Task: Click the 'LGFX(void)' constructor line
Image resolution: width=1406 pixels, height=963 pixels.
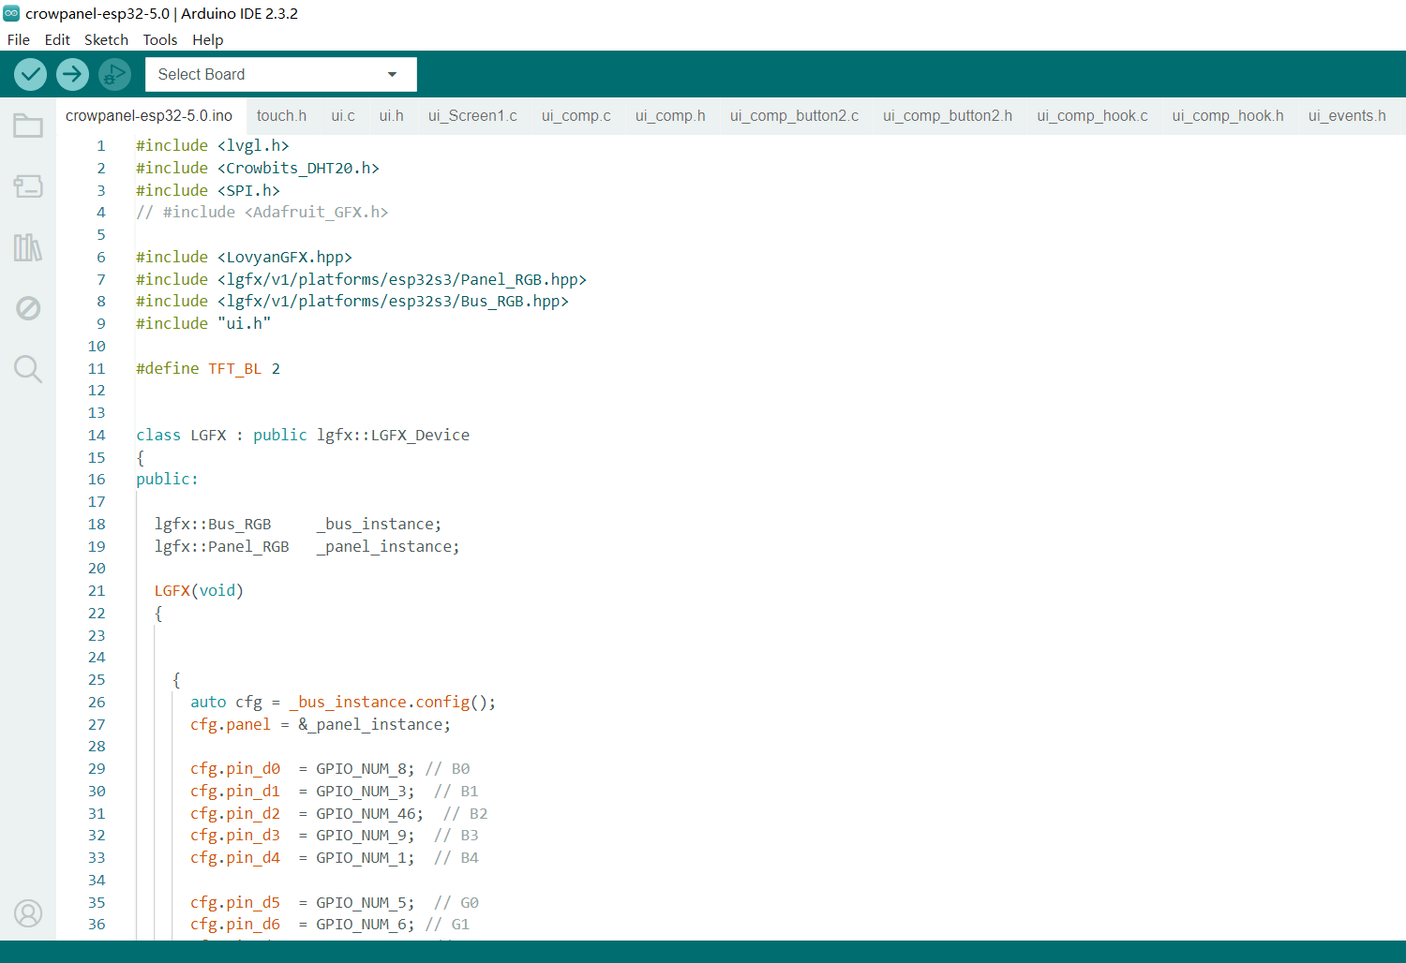Action: tap(199, 591)
